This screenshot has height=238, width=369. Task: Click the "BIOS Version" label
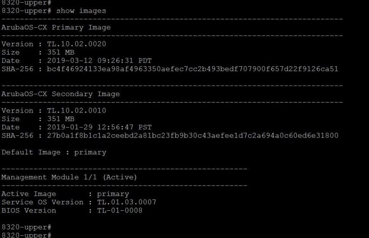29,210
